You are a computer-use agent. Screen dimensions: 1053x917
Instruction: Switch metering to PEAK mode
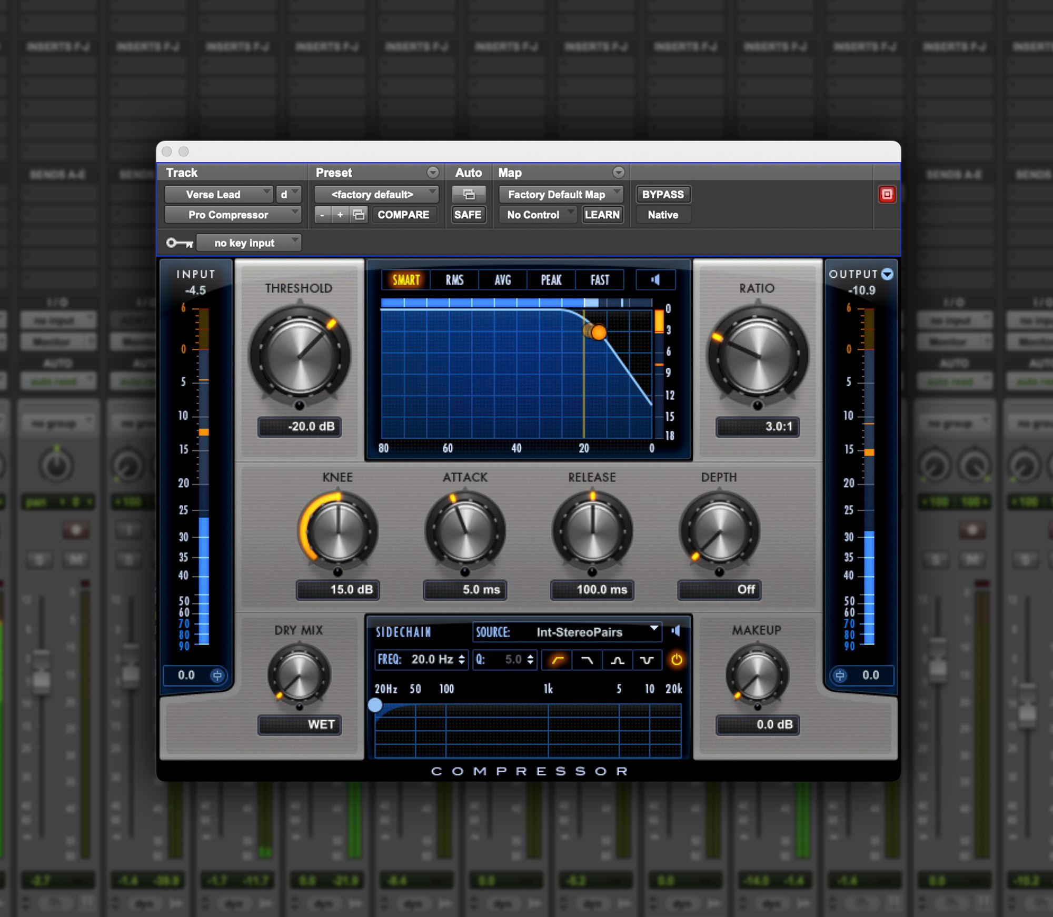(x=551, y=279)
